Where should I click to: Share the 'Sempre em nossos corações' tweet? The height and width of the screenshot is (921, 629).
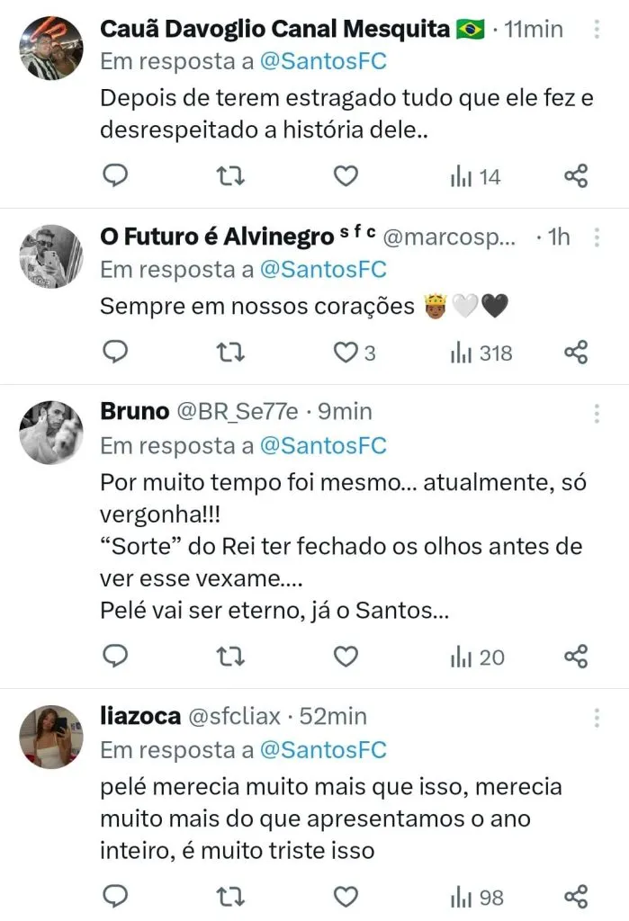click(x=576, y=353)
